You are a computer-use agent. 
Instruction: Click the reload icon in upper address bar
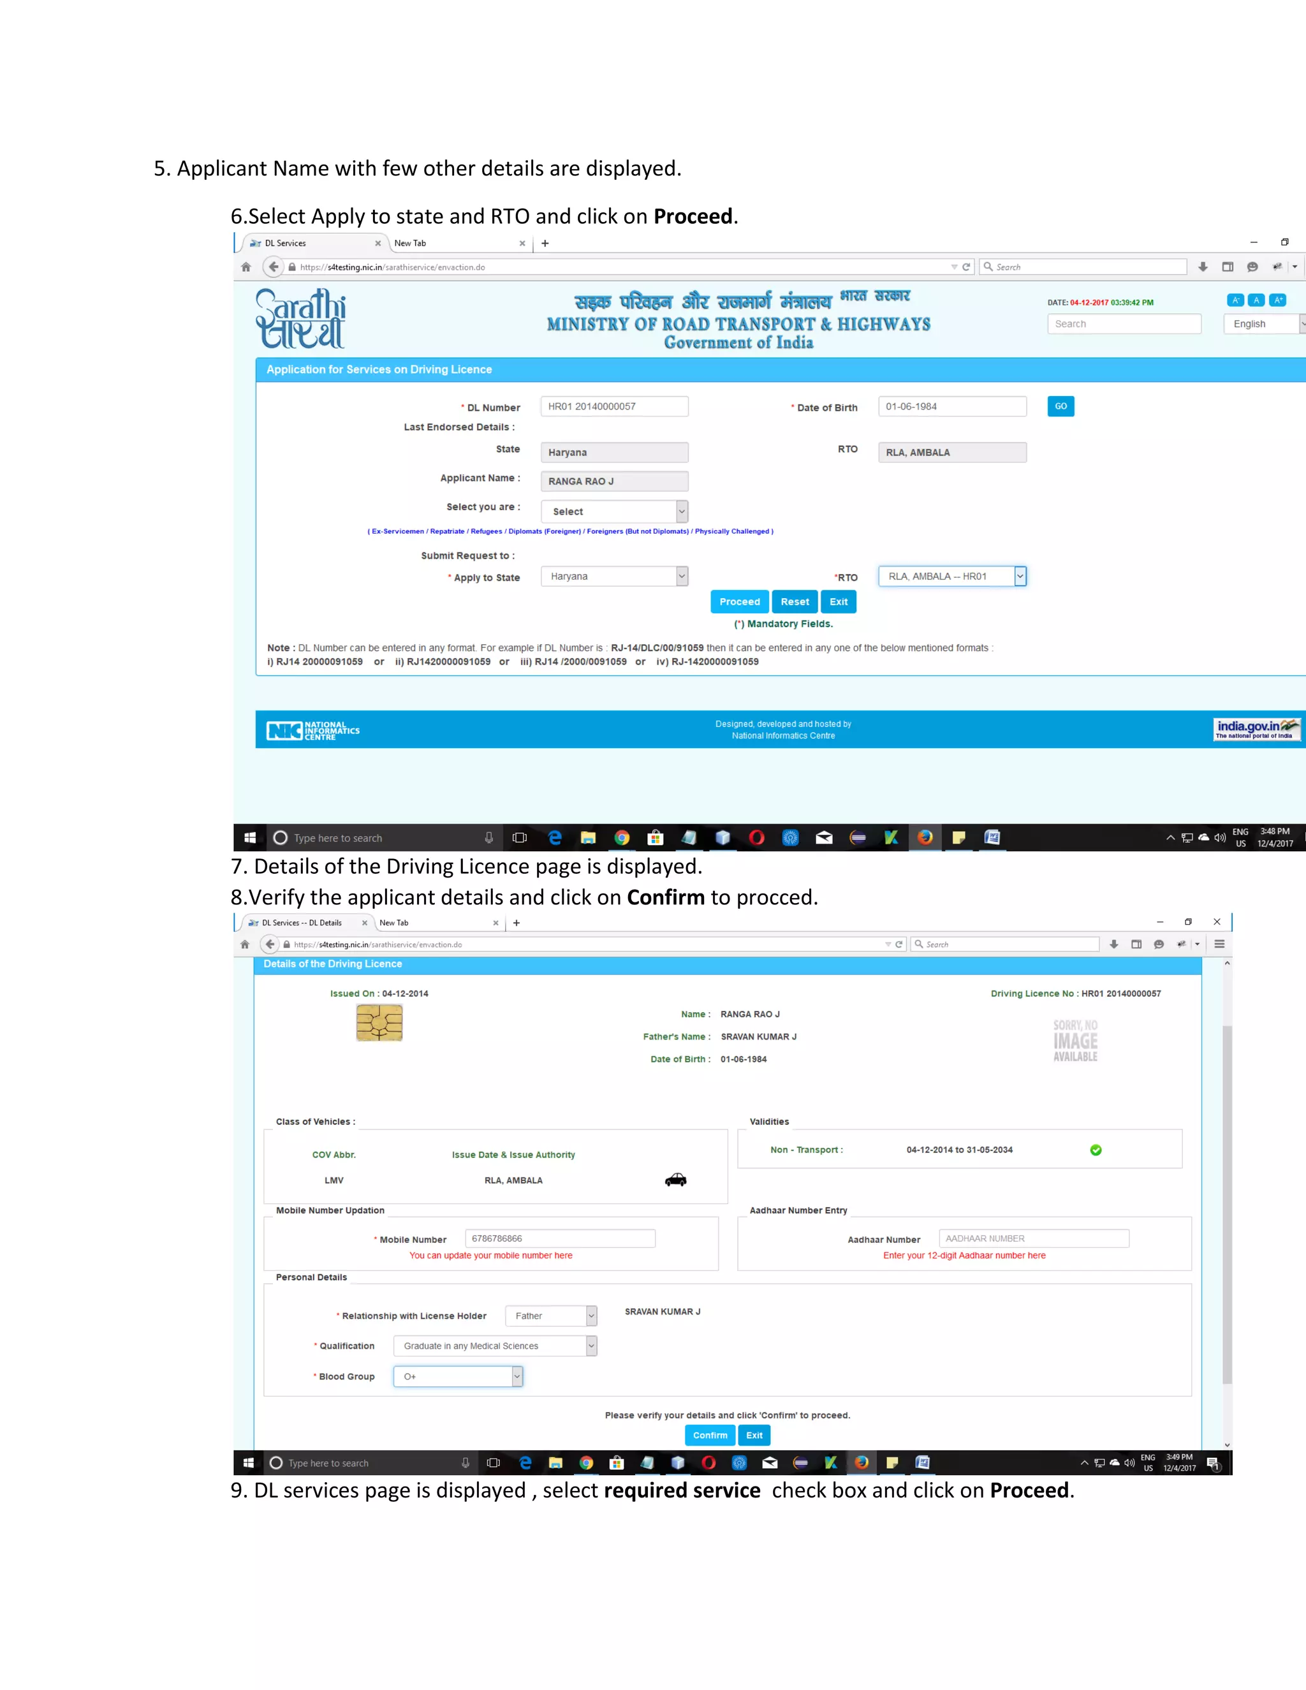[x=966, y=267]
